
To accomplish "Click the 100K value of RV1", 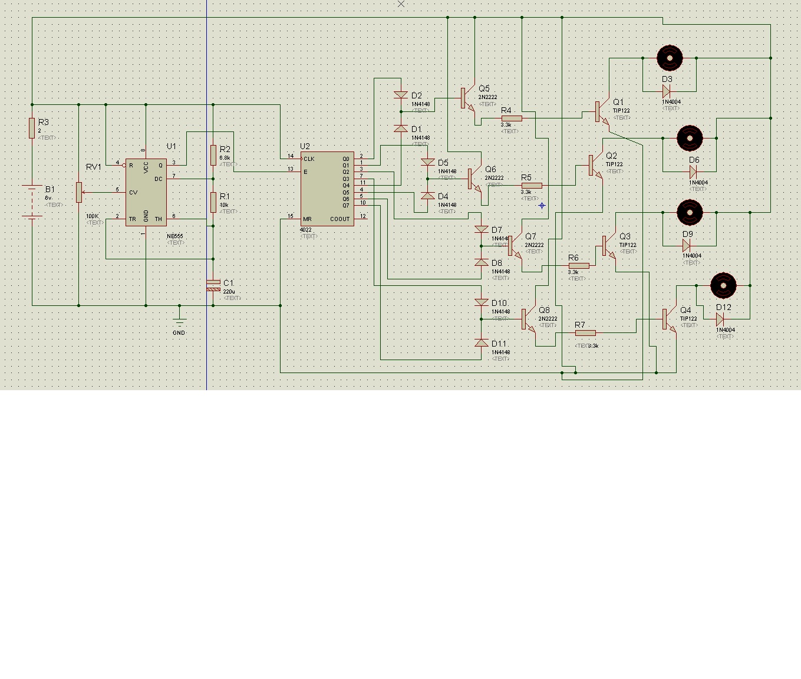I will [x=93, y=216].
